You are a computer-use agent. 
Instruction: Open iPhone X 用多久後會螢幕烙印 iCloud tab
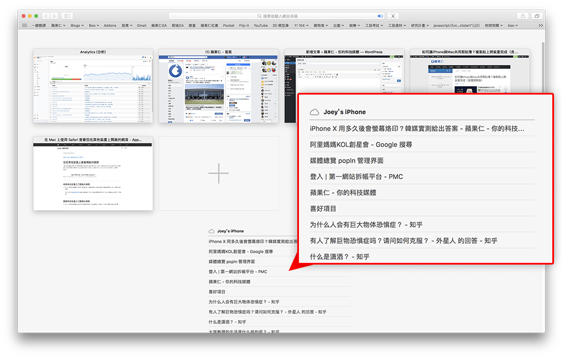pos(253,241)
